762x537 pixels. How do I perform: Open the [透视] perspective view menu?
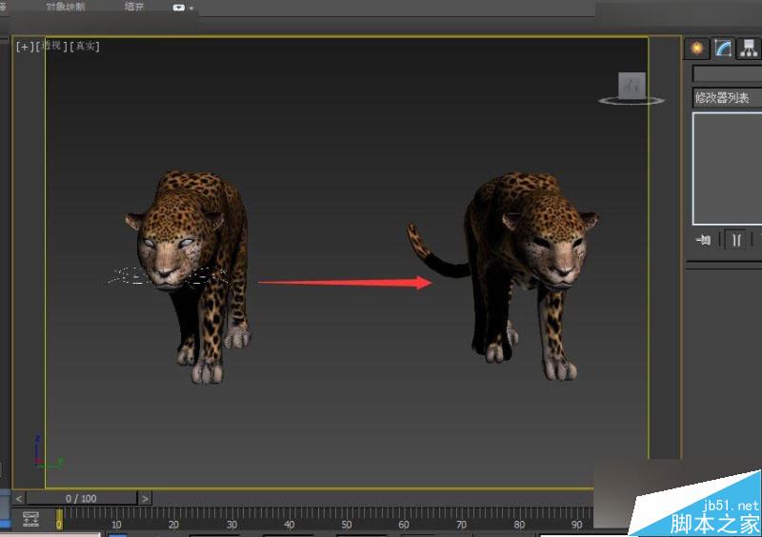(51, 46)
